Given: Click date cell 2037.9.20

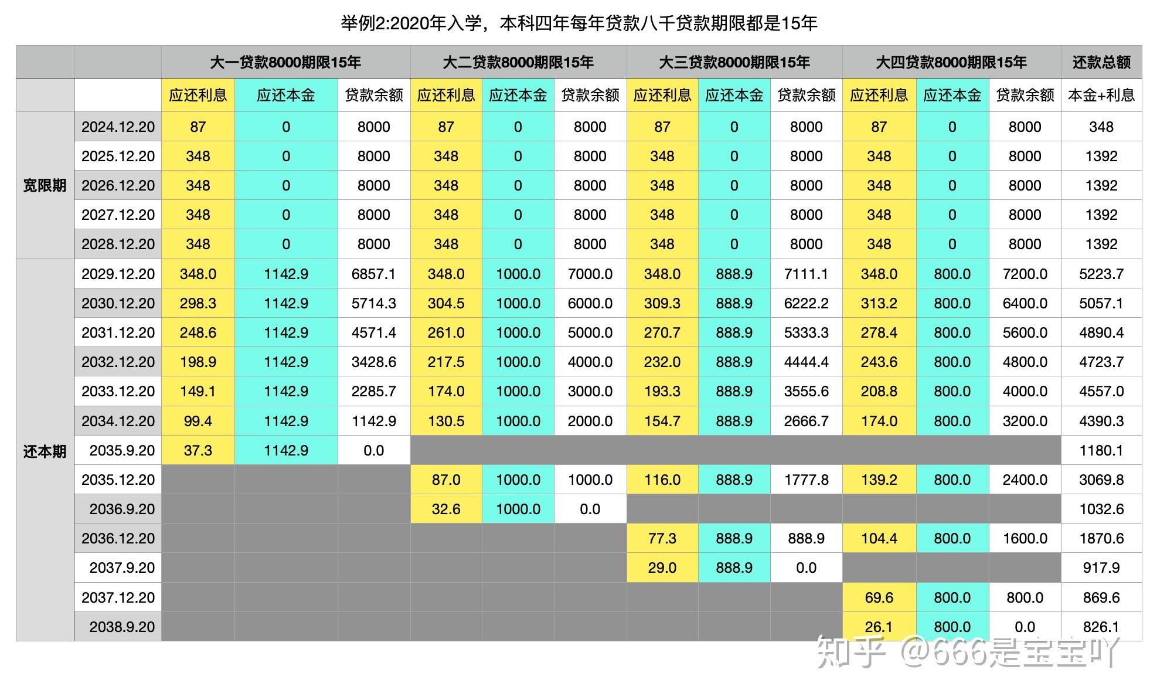Looking at the screenshot, I should [x=118, y=568].
